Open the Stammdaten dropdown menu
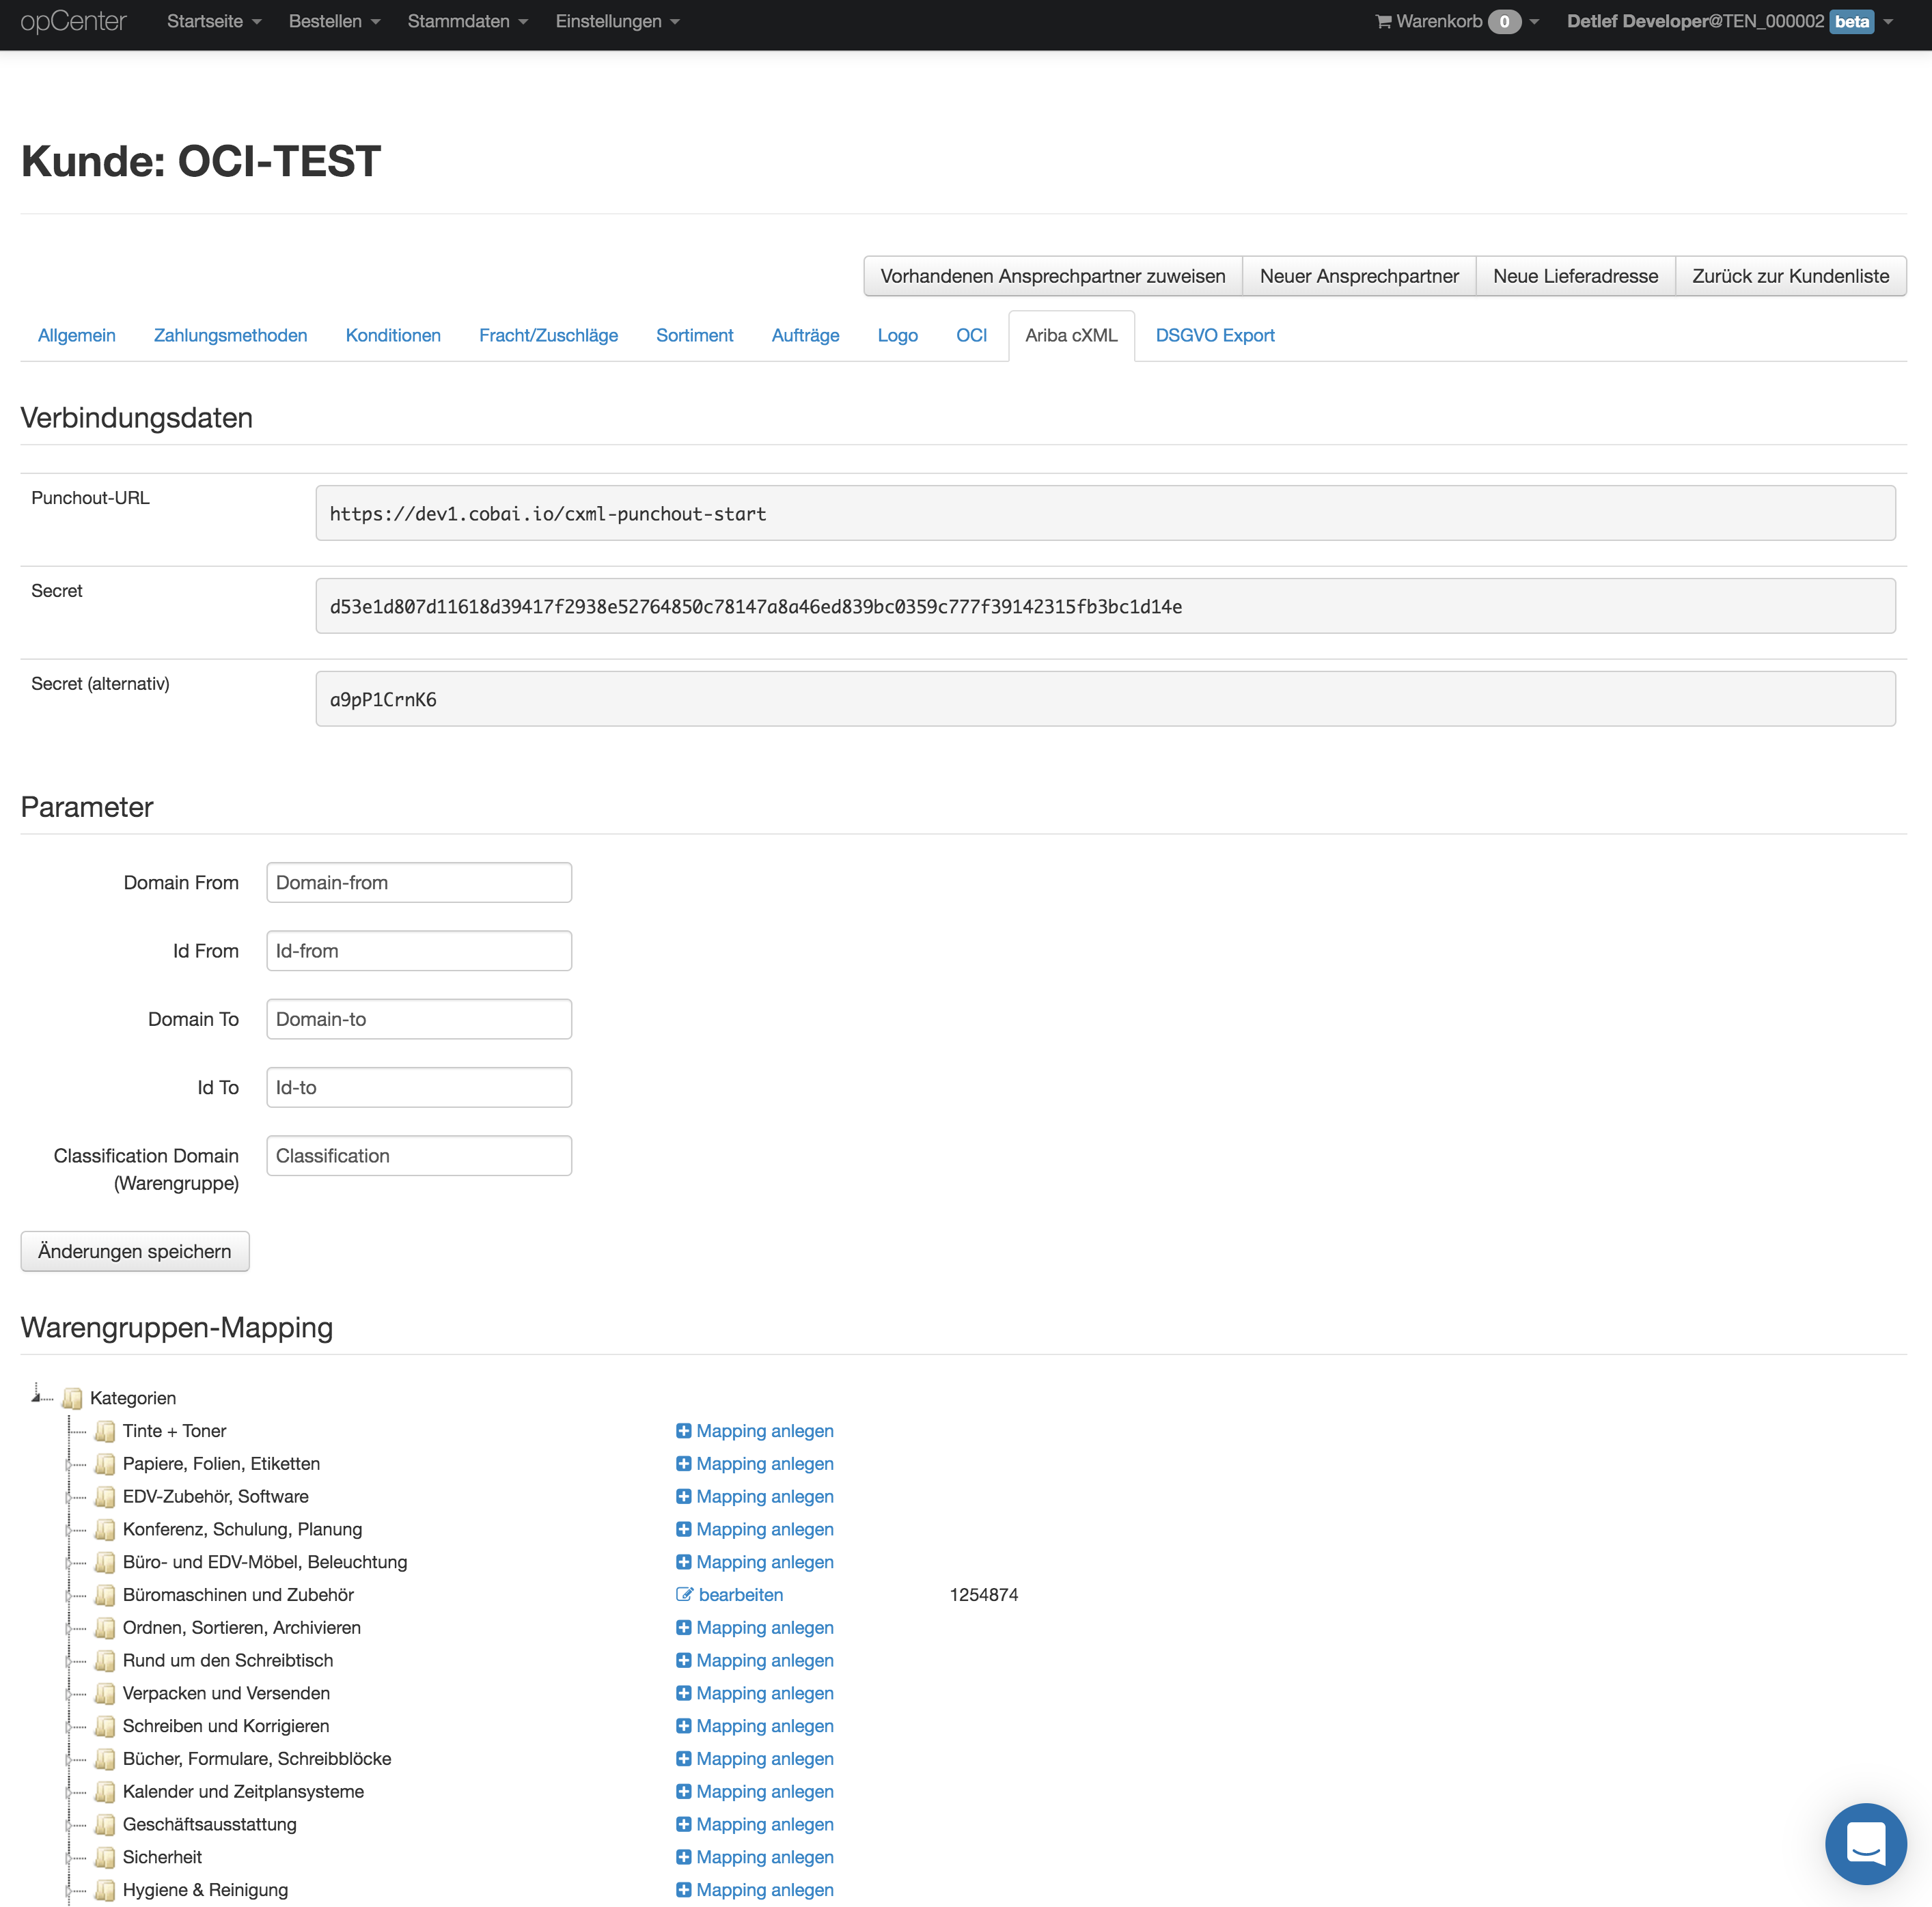The image size is (1932, 1907). tap(467, 22)
